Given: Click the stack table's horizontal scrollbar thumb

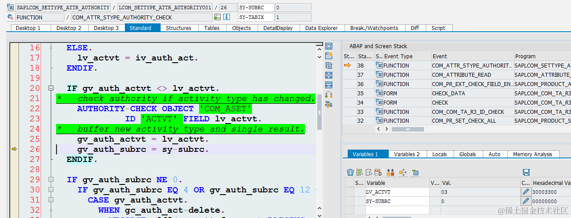Looking at the screenshot, I should click(x=408, y=129).
